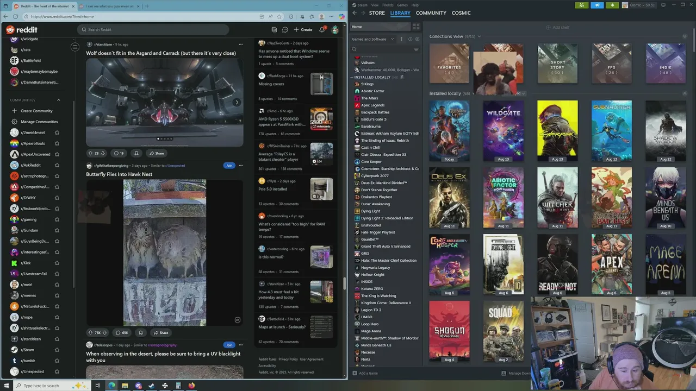The image size is (696, 391).
Task: Open File Explorer from the taskbar
Action: point(125,386)
